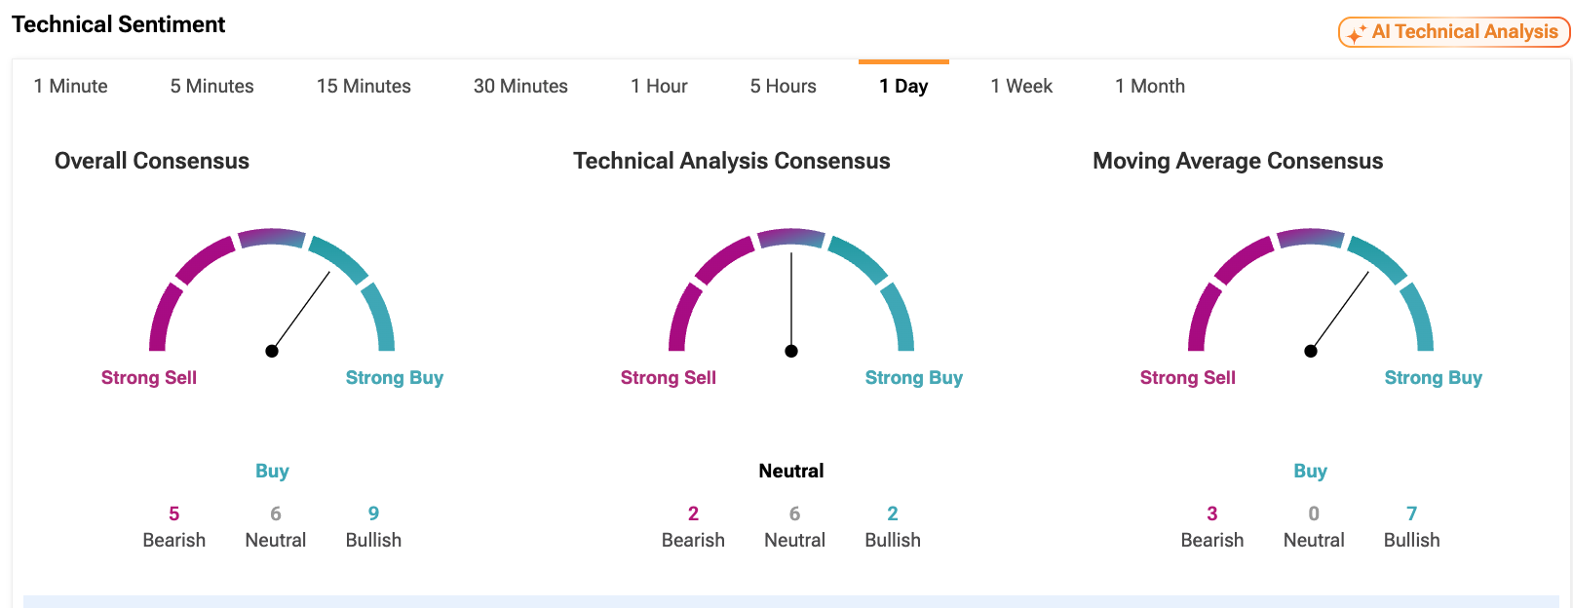Click the Strong Buy label of Overall gauge

click(x=395, y=377)
